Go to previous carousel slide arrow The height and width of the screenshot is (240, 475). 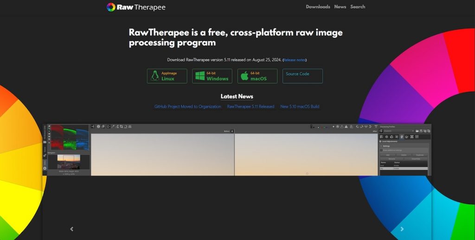point(72,229)
